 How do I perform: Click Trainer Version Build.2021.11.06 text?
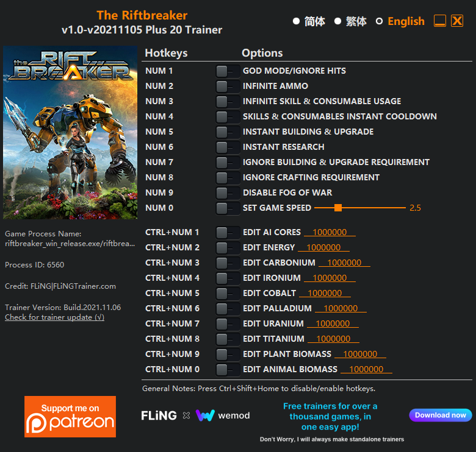[63, 308]
